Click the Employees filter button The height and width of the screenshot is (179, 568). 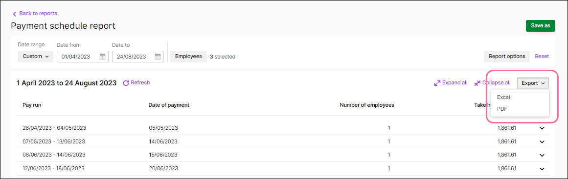pos(188,56)
